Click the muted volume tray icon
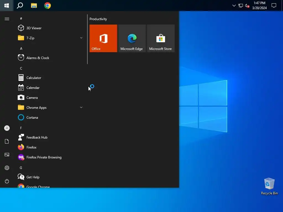The image size is (283, 212). (x=247, y=6)
